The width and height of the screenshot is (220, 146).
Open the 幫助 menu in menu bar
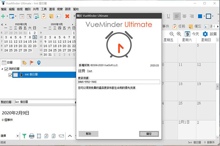(76, 9)
